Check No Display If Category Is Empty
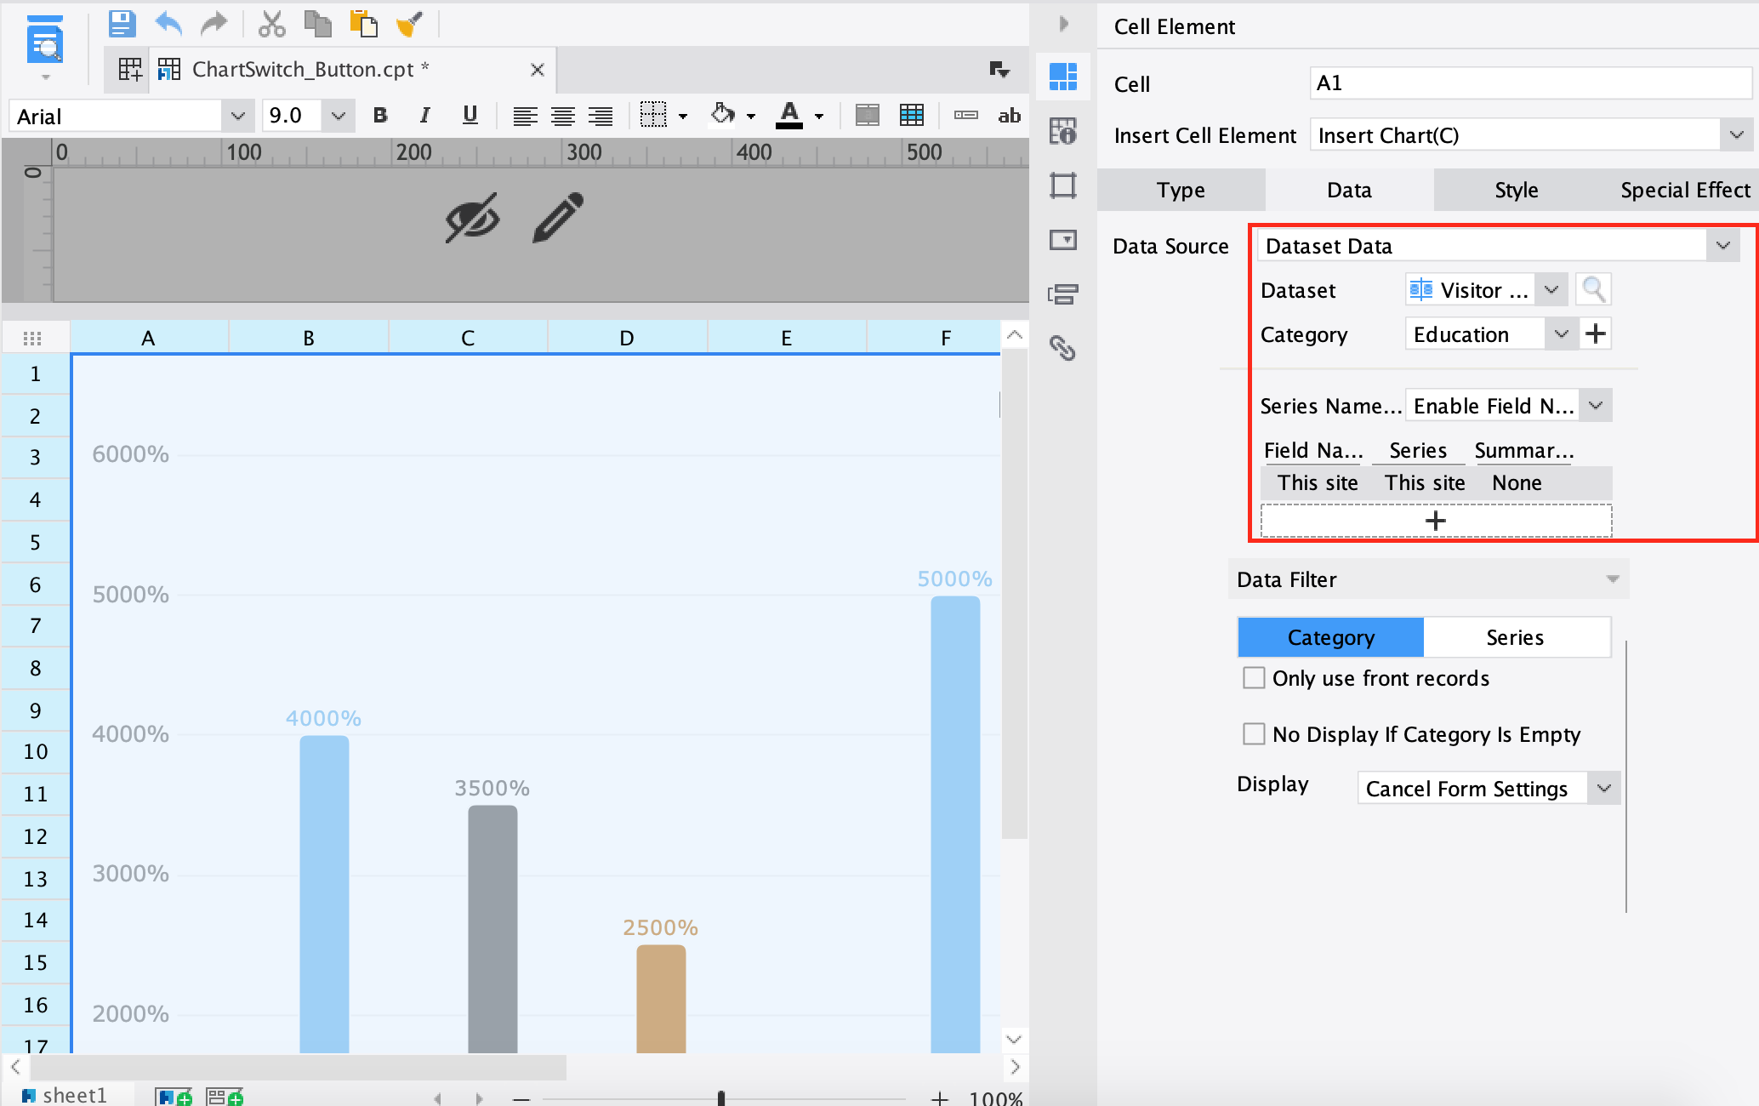Screen dimensions: 1759x1106 click(1254, 734)
